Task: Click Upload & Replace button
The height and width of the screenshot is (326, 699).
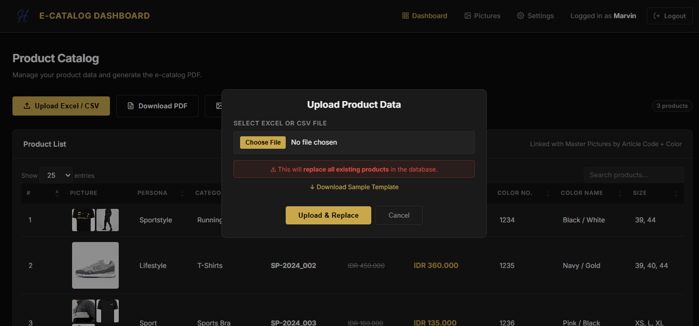Action: click(x=328, y=216)
